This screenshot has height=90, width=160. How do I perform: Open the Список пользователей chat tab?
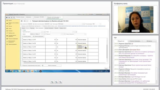click(135, 41)
